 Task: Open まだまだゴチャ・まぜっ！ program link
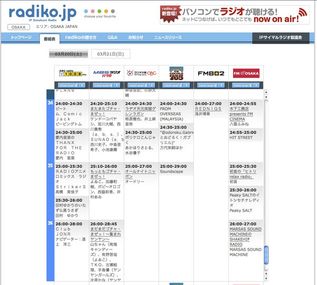106,234
